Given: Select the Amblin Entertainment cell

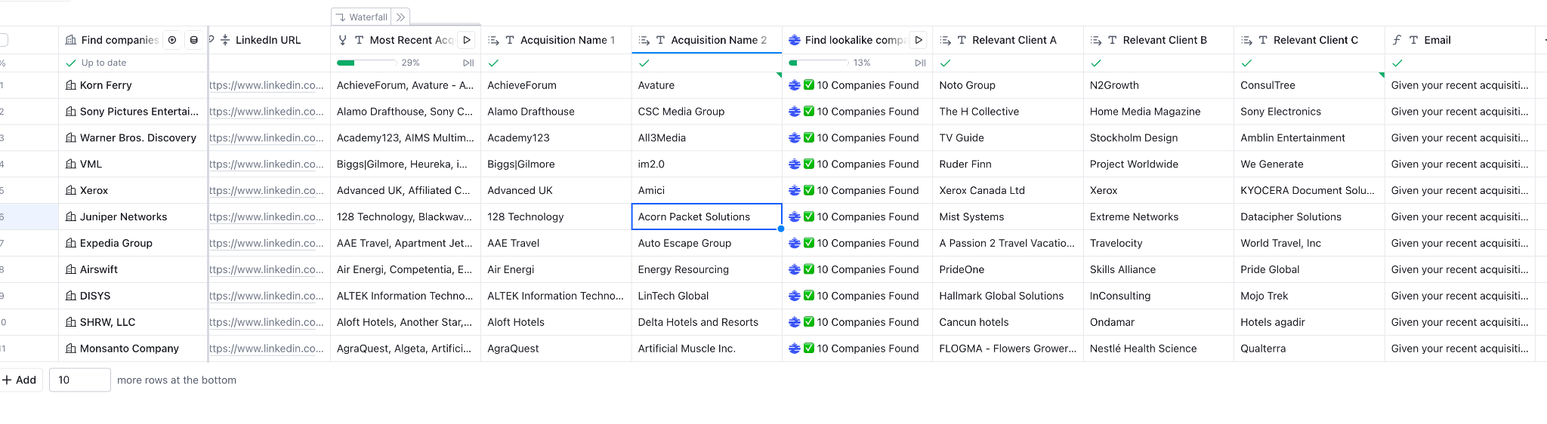Looking at the screenshot, I should pyautogui.click(x=1309, y=138).
